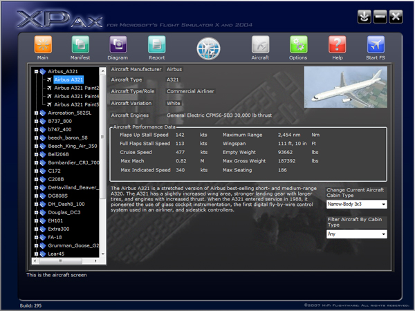
Task: Click plane icon beside Airbus A321 Paint2
Action: pyautogui.click(x=49, y=88)
